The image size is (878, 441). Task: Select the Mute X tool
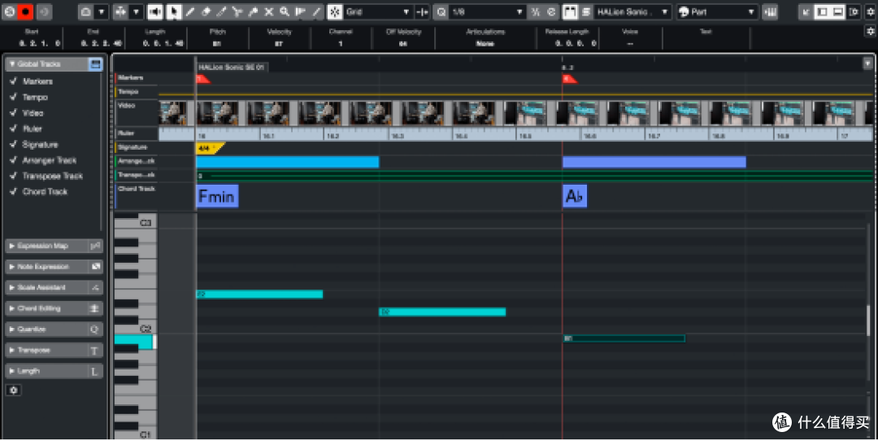[x=269, y=11]
